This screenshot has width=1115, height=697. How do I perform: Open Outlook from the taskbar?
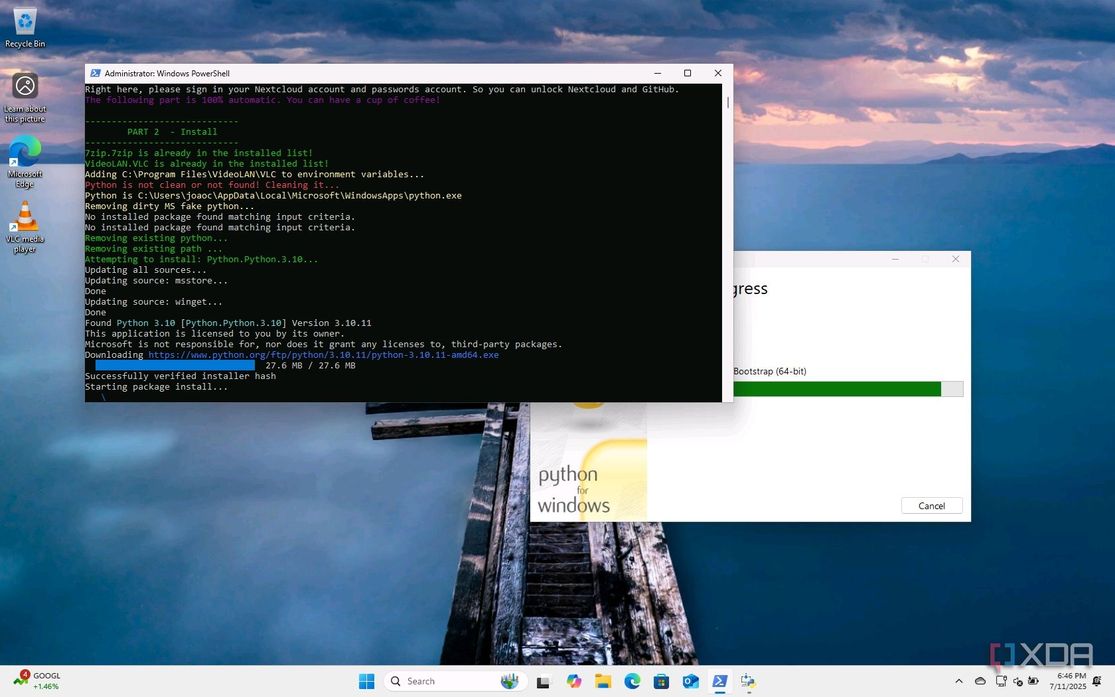pos(690,681)
